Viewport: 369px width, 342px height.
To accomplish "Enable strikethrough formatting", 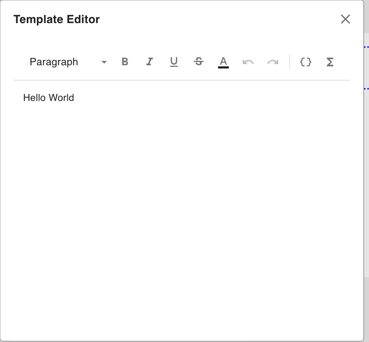I will click(x=199, y=62).
